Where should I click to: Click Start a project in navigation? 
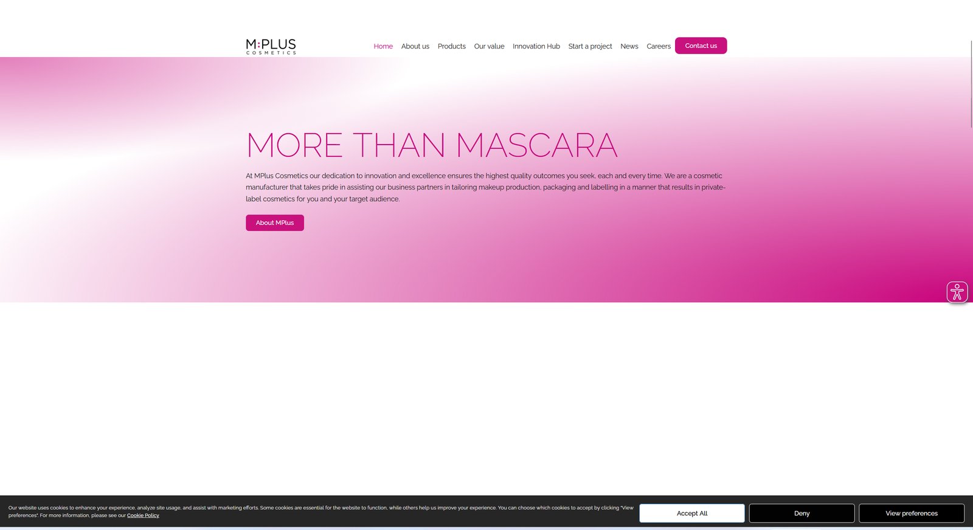click(590, 46)
